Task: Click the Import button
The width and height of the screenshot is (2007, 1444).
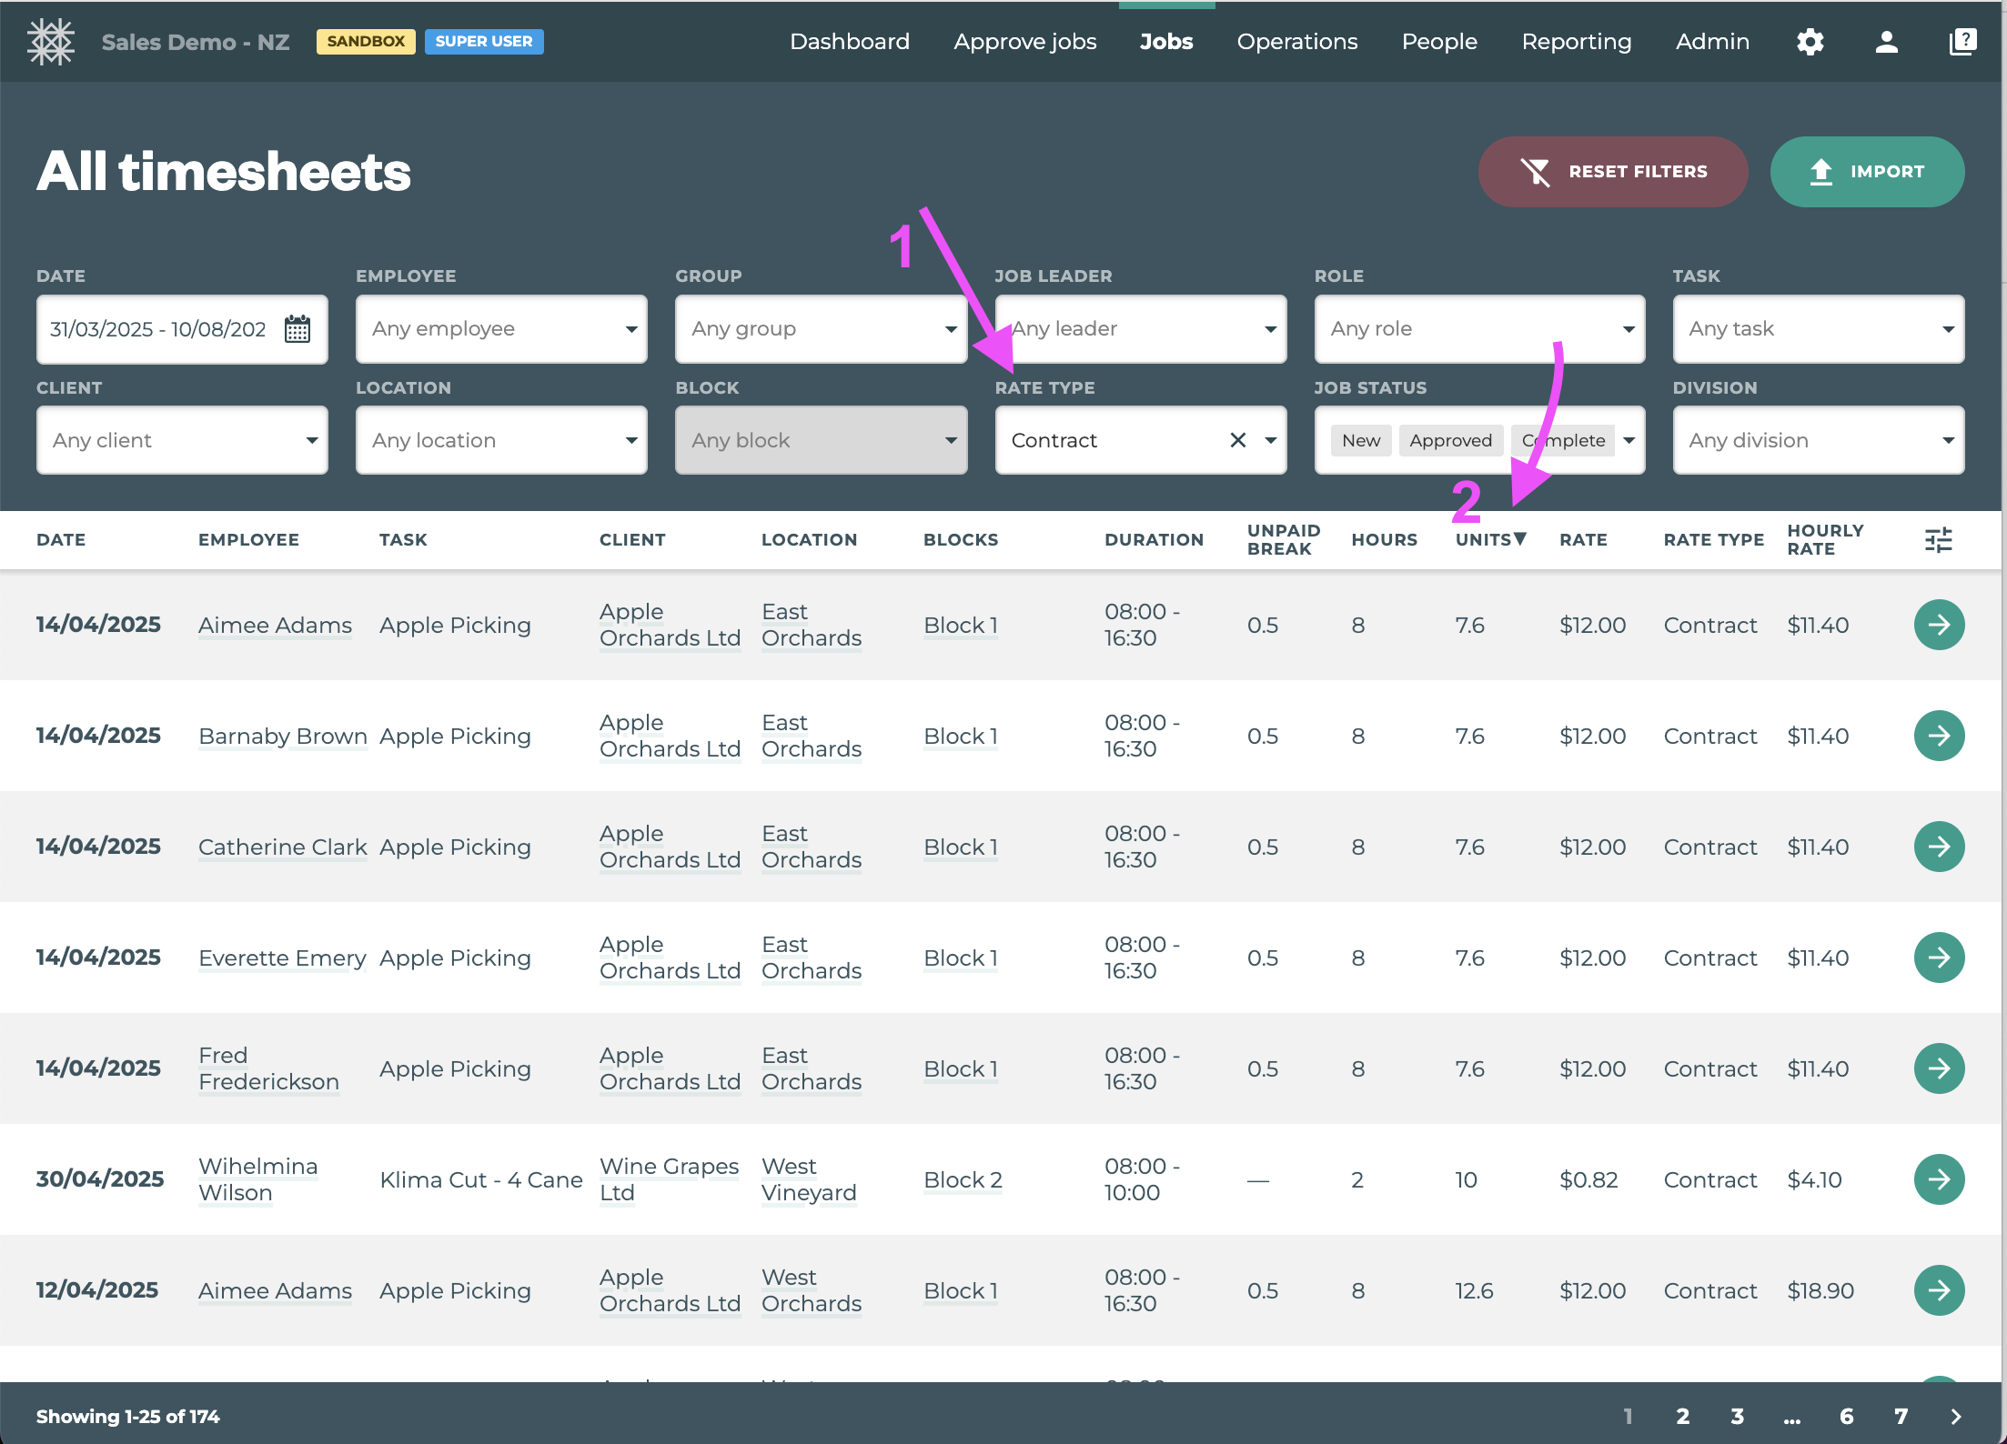Action: click(1867, 172)
